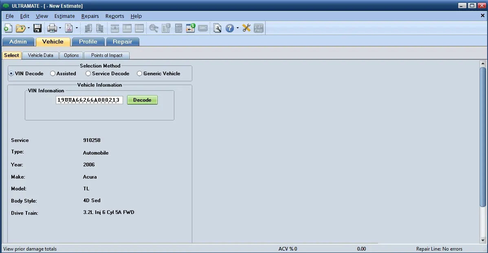The height and width of the screenshot is (253, 488).
Task: Click the blue Help question mark icon
Action: (x=230, y=28)
